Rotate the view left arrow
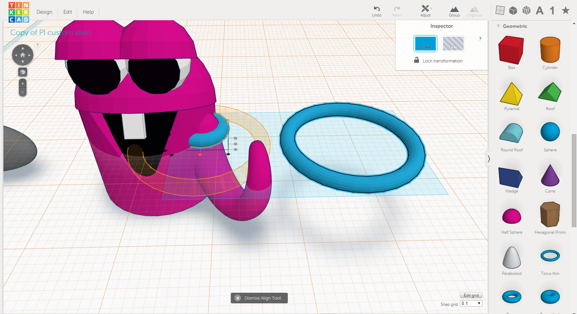Image resolution: width=577 pixels, height=314 pixels. coord(15,55)
